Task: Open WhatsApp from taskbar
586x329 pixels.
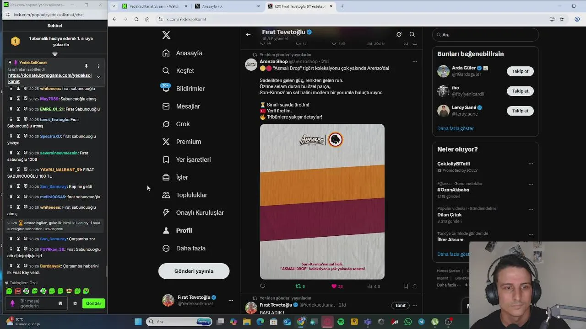Action: click(408, 322)
